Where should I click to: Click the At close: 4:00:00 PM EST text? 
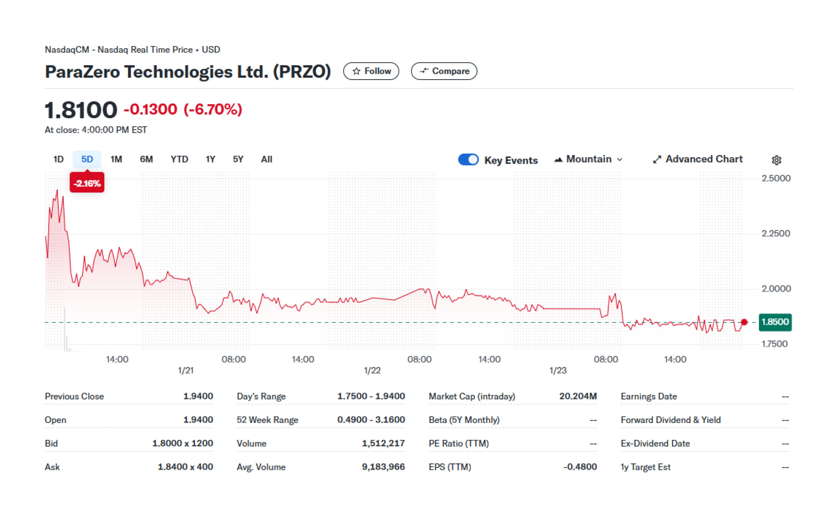click(96, 130)
